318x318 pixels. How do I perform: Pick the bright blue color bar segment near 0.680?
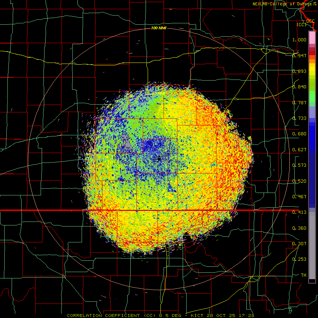pyautogui.click(x=312, y=137)
